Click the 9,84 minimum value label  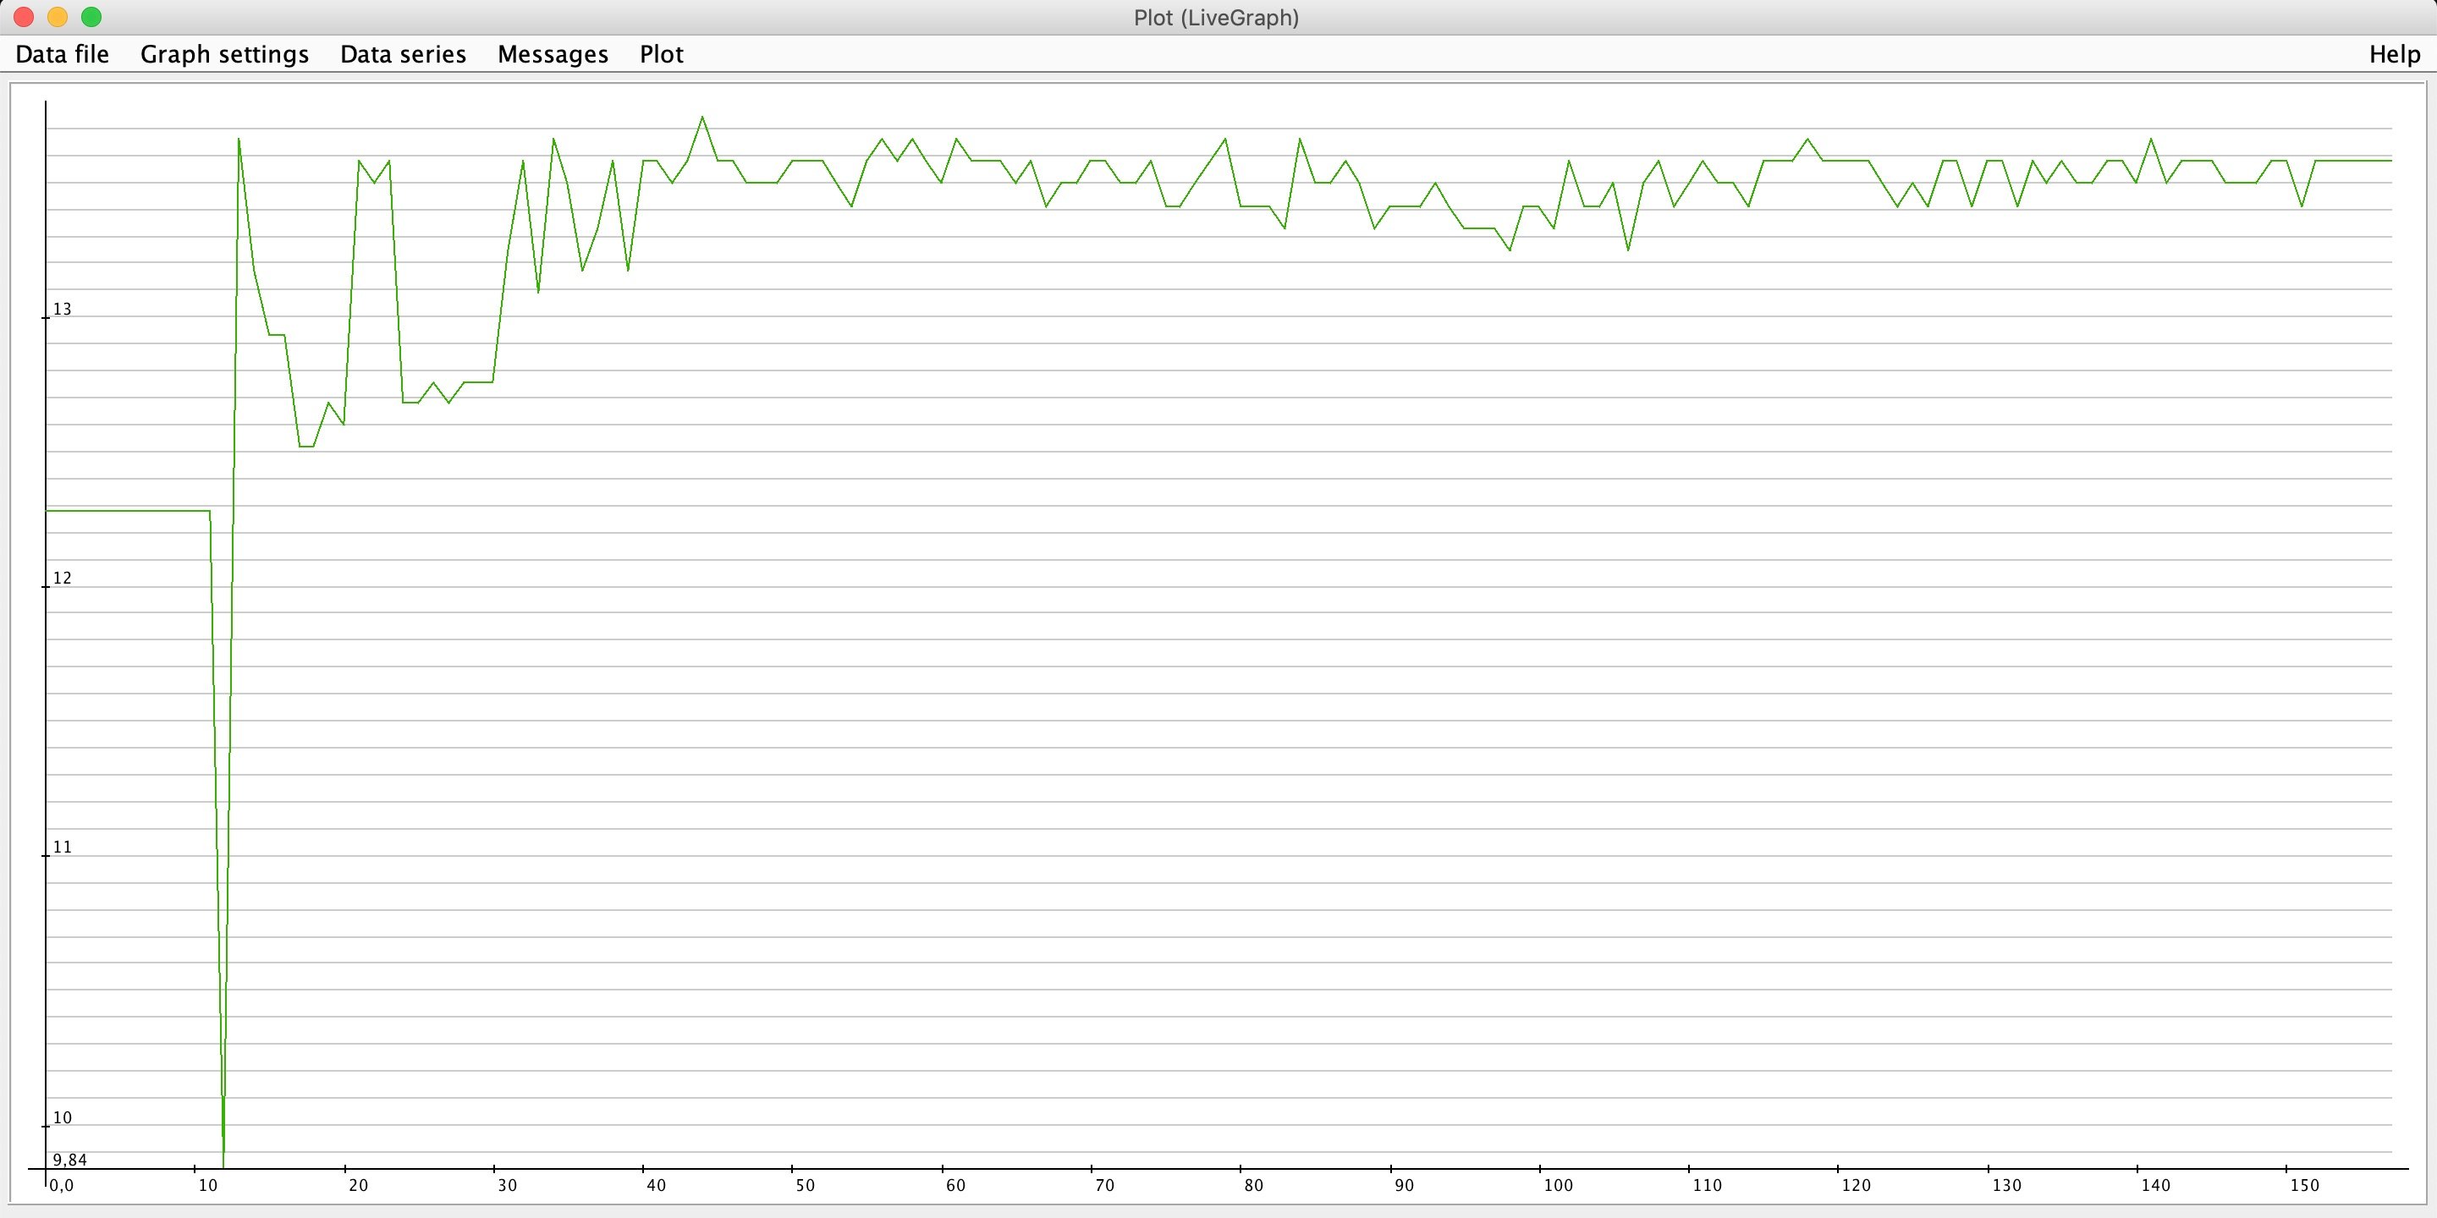(x=70, y=1160)
